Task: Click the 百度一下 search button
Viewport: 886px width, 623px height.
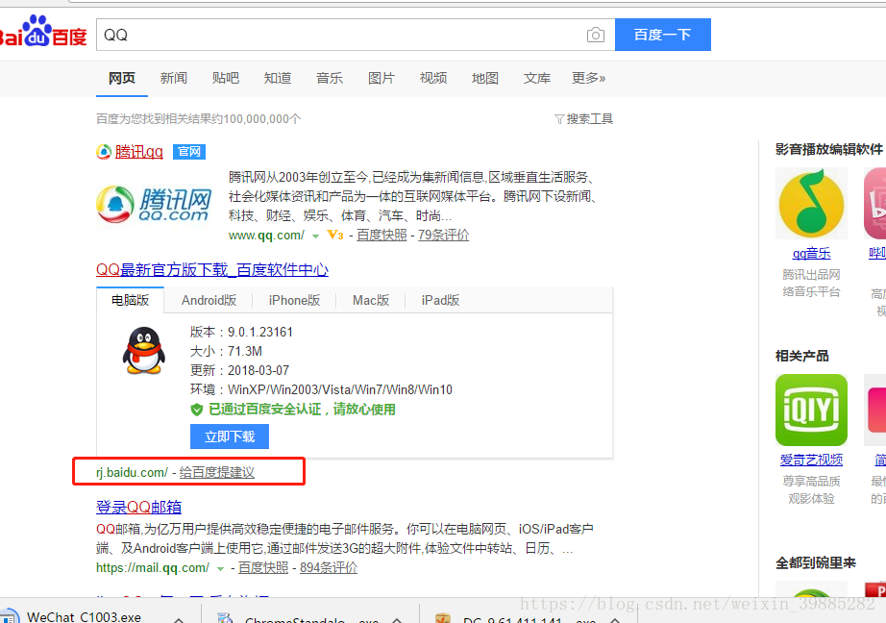Action: pos(662,35)
